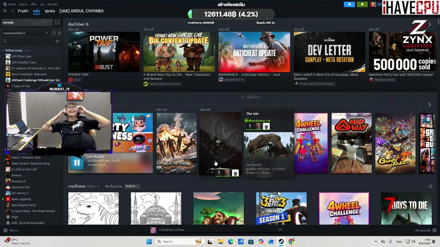Open the [JAK] ARDUL CHIYABO profile tab
Viewport: 440px width, 247px height.
tap(81, 11)
